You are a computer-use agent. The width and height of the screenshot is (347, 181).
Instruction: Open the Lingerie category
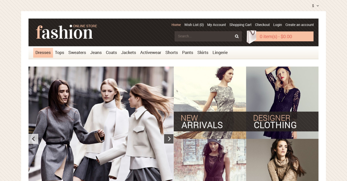coord(220,53)
